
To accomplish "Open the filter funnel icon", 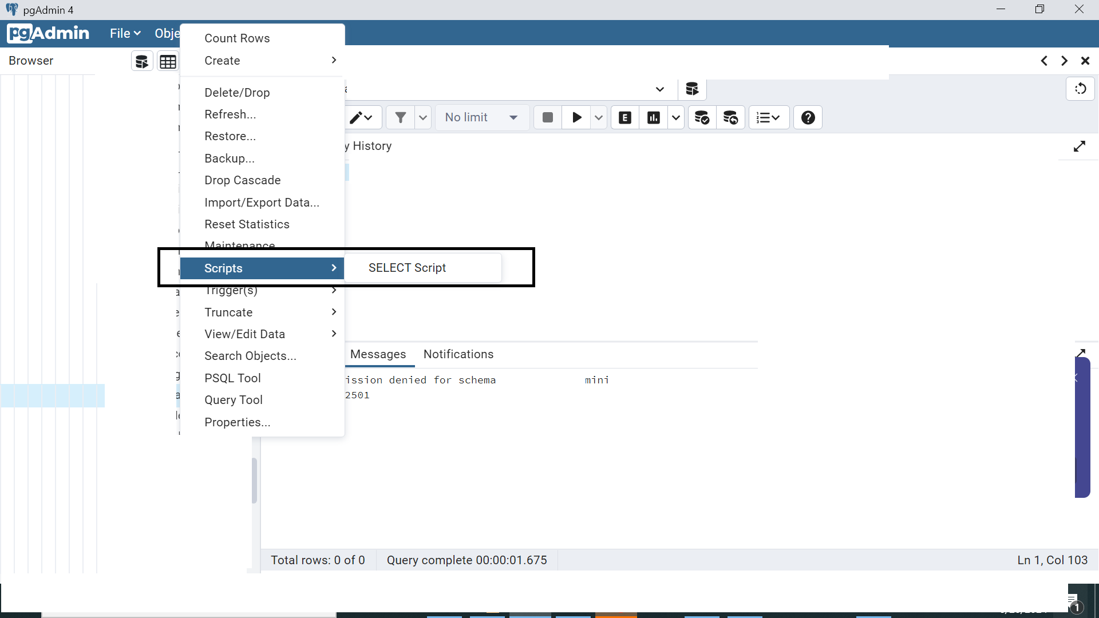I will click(401, 118).
